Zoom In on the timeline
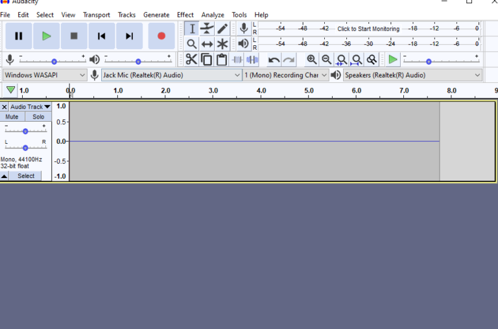The image size is (498, 329). point(311,60)
